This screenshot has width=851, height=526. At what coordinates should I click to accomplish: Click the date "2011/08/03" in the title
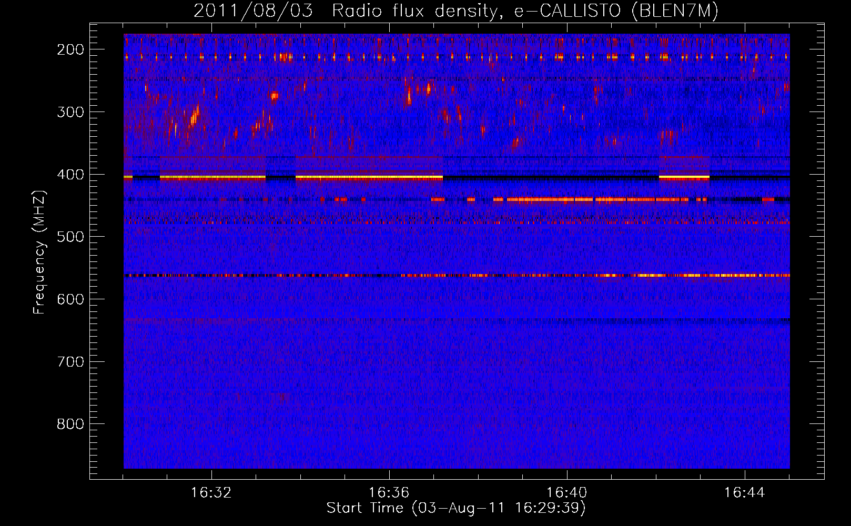coord(253,11)
